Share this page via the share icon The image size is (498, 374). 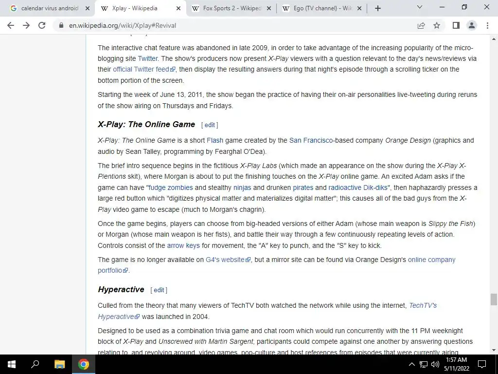point(421,25)
